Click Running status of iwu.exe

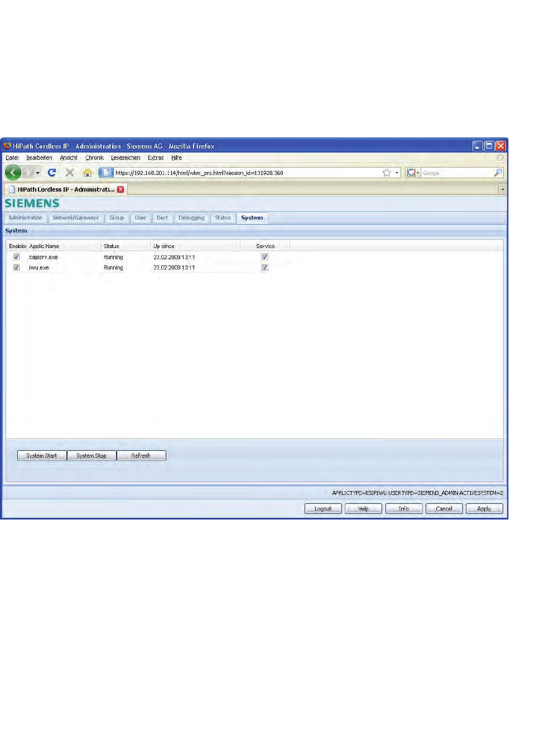[113, 268]
